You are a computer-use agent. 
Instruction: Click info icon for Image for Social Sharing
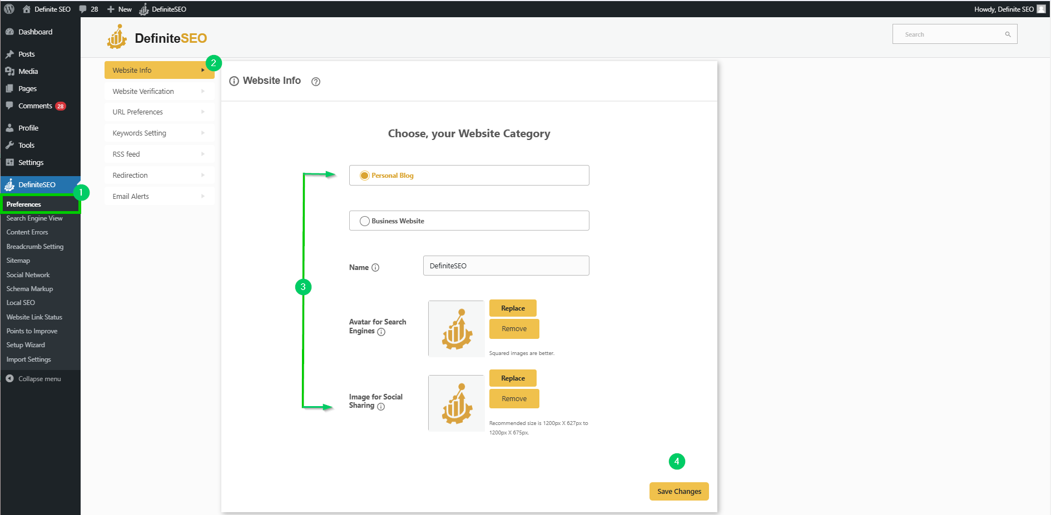381,407
